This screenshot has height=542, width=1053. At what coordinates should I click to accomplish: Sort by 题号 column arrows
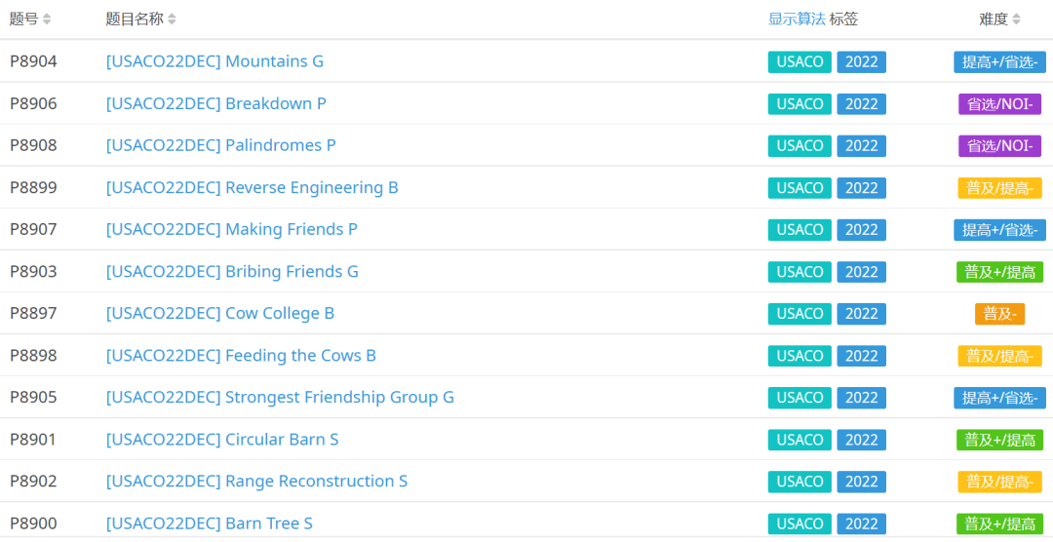click(47, 19)
